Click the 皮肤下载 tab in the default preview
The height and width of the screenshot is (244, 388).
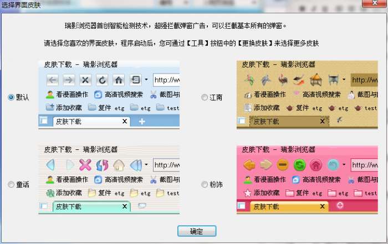[91, 122]
